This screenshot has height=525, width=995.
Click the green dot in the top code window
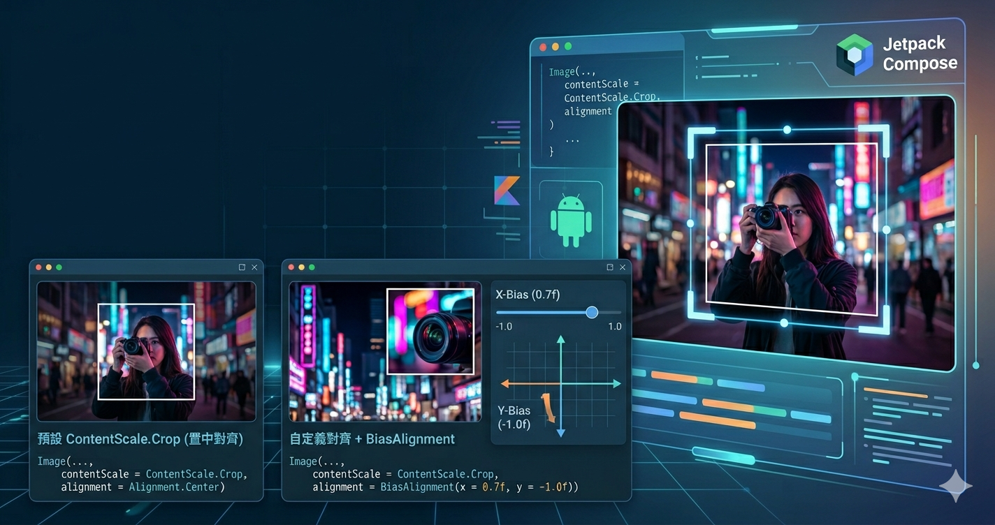[568, 47]
